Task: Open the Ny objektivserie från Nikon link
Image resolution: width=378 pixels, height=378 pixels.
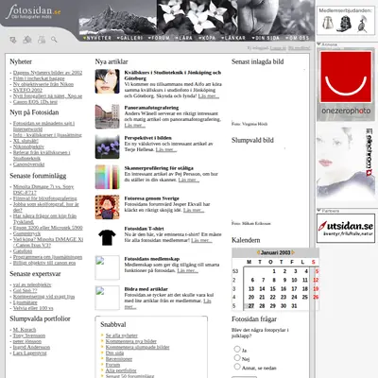Action: click(x=43, y=84)
